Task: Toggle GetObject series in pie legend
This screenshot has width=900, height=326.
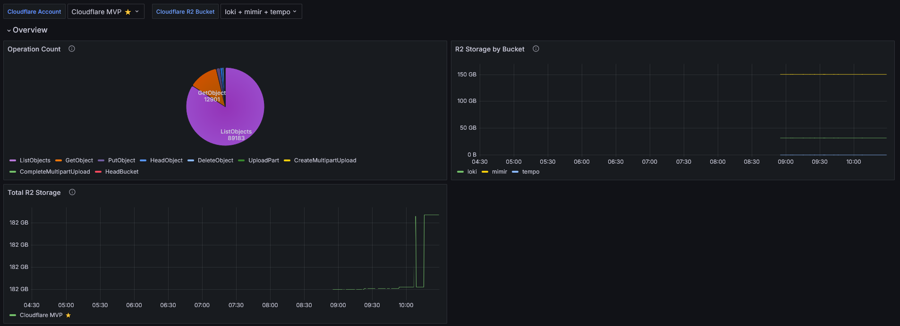Action: (x=79, y=160)
